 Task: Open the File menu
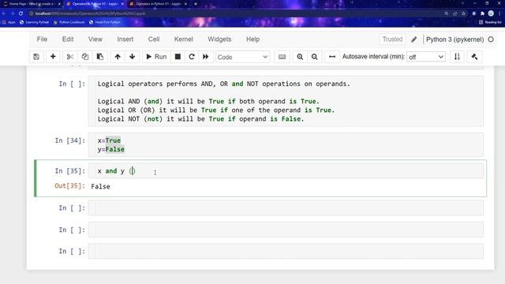42,39
